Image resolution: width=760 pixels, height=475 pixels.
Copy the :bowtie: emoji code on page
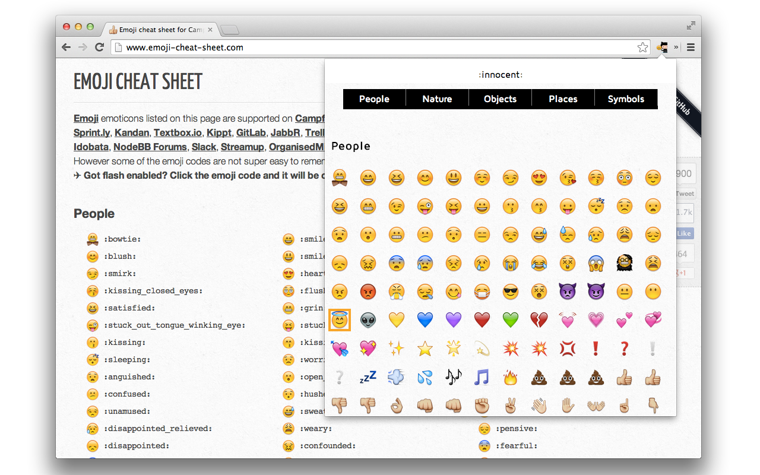[x=122, y=239]
